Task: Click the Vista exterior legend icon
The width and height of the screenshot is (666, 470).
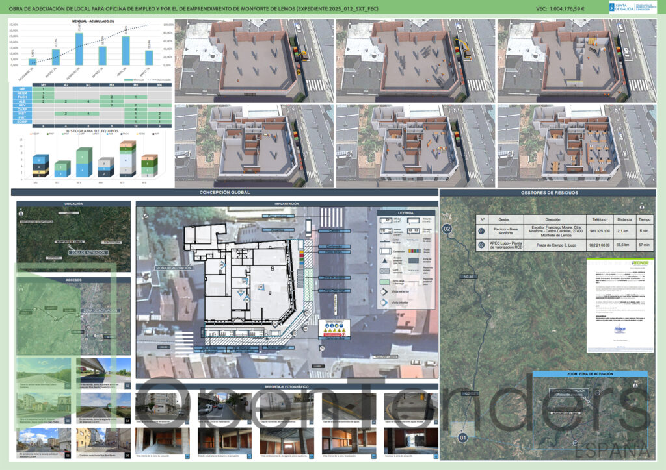Action: pyautogui.click(x=384, y=291)
